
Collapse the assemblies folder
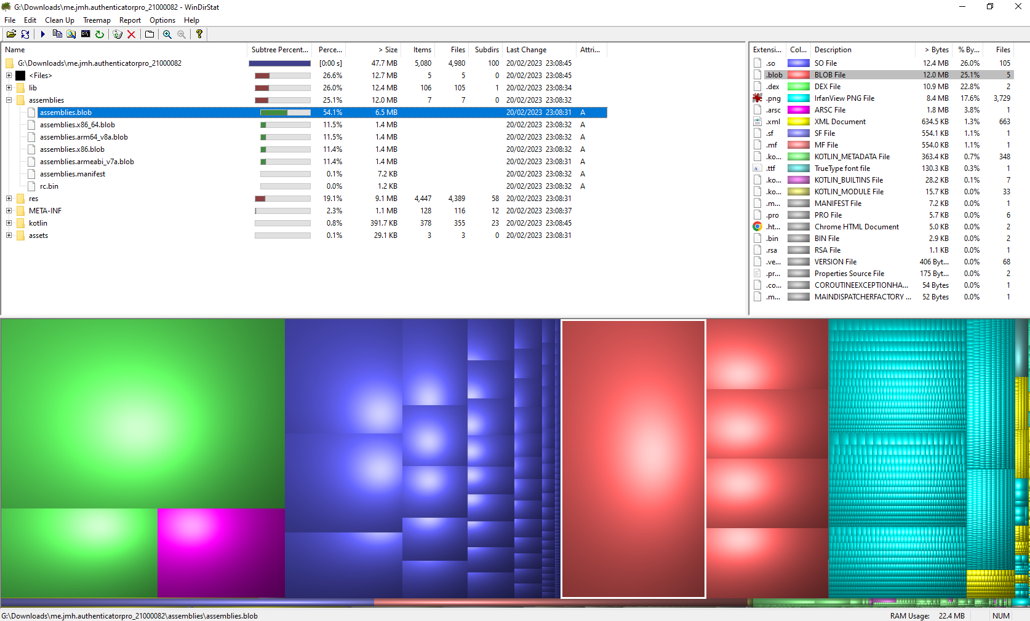[9, 100]
